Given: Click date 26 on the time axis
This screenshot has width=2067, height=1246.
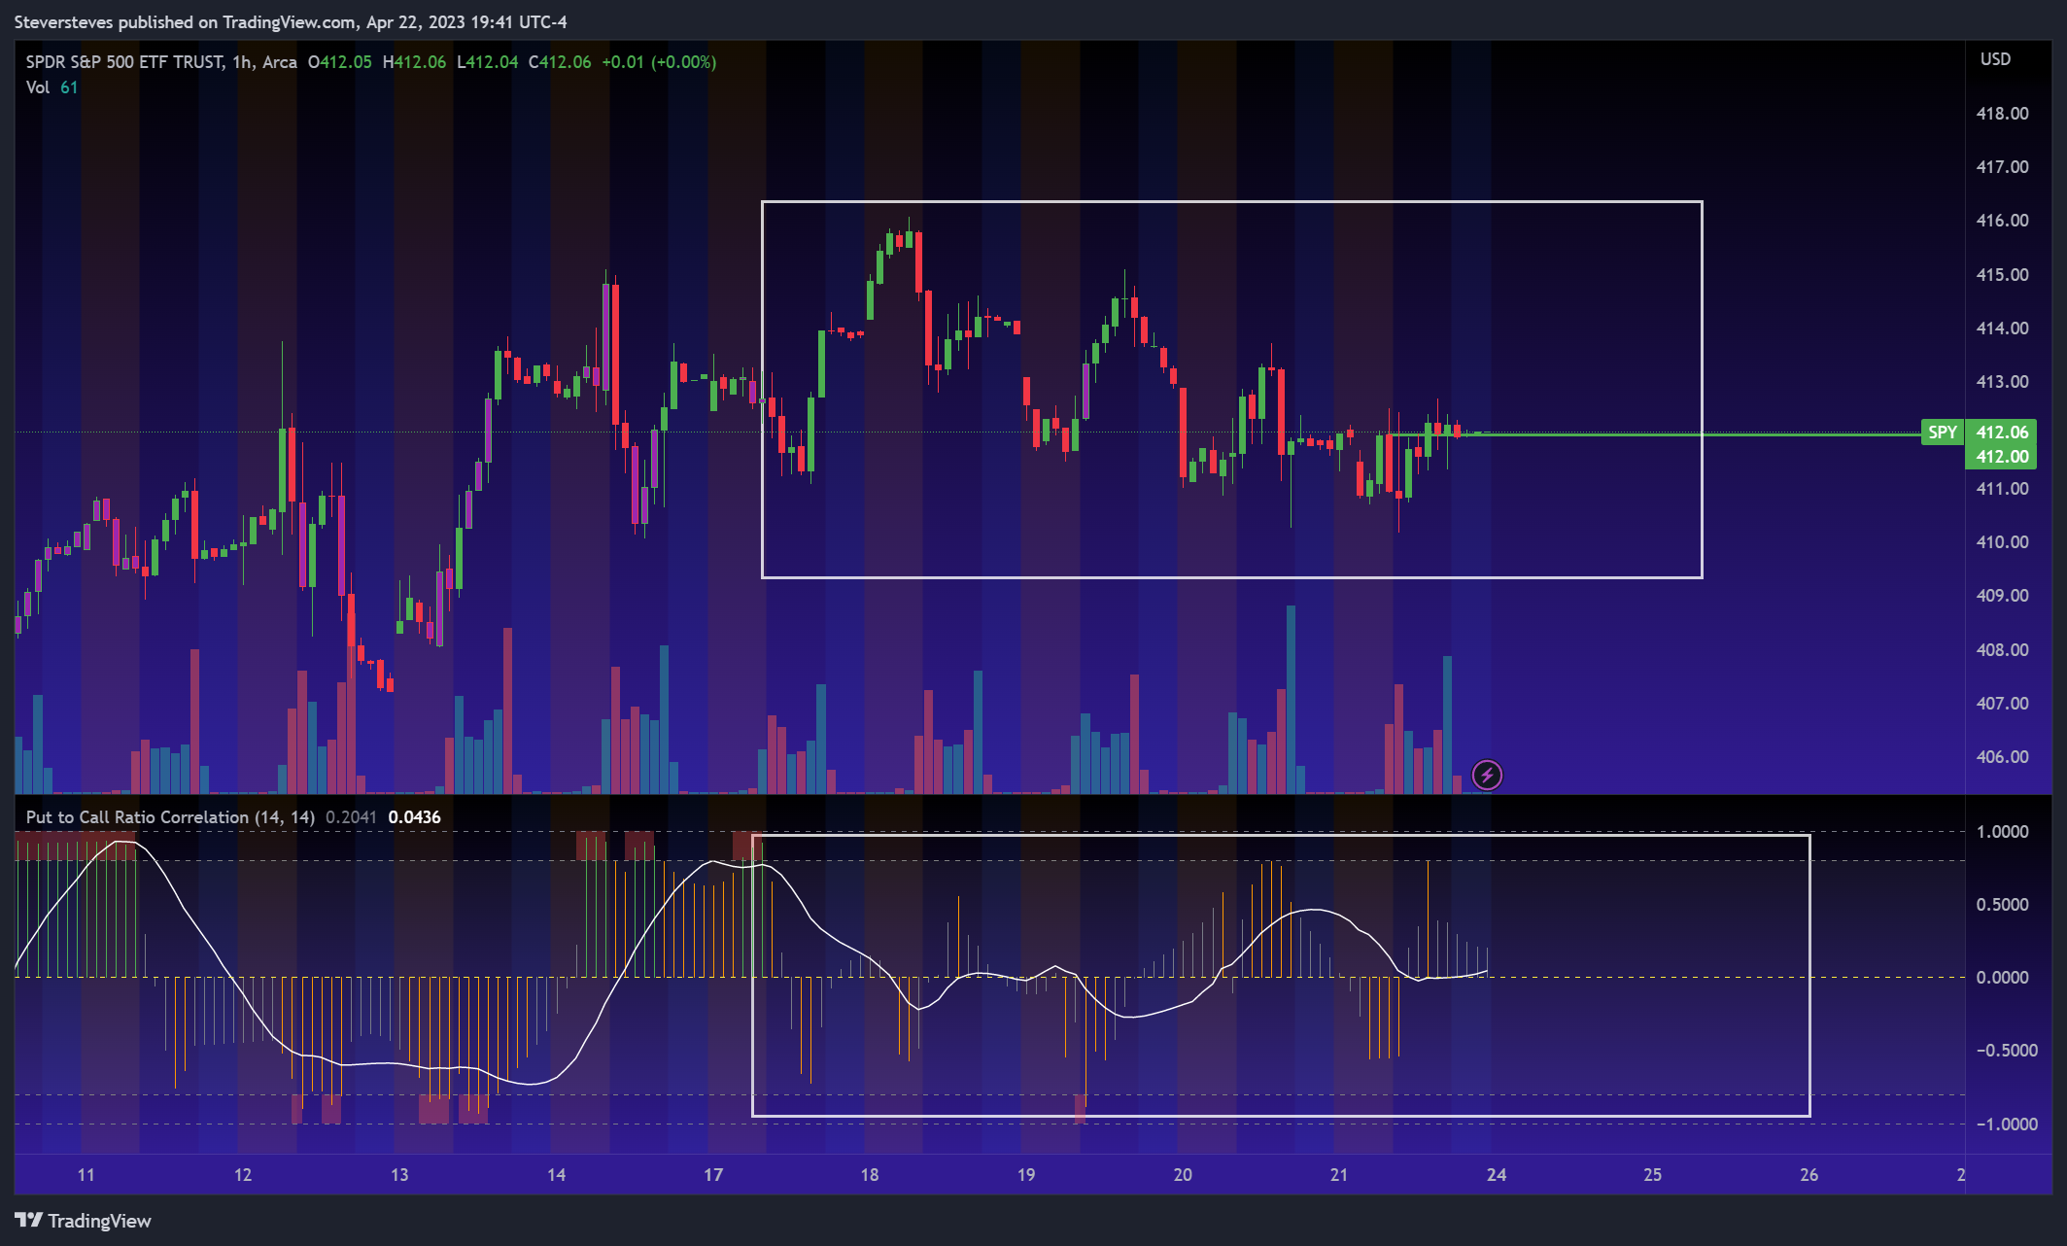Looking at the screenshot, I should [x=1809, y=1175].
